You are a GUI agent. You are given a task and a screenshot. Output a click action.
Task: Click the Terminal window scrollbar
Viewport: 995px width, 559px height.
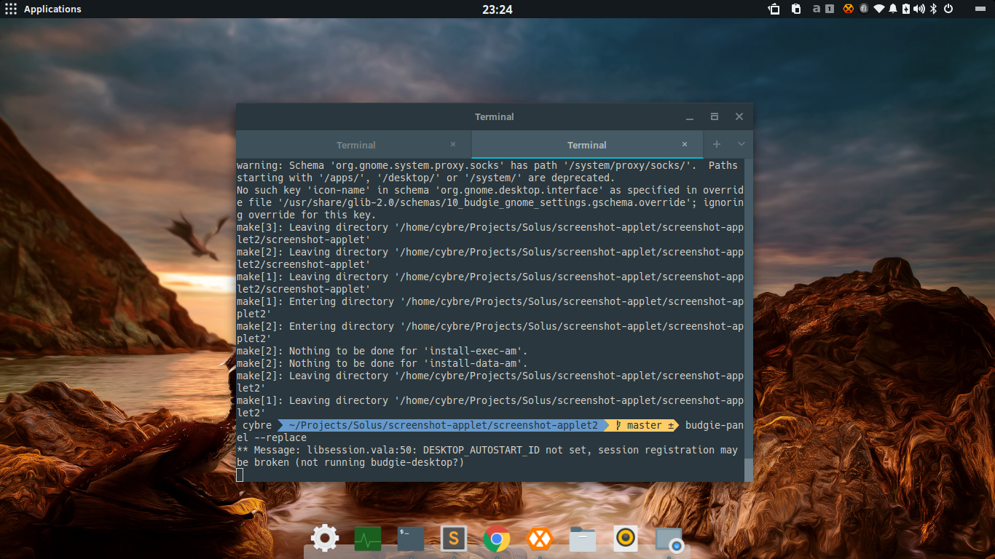748,469
